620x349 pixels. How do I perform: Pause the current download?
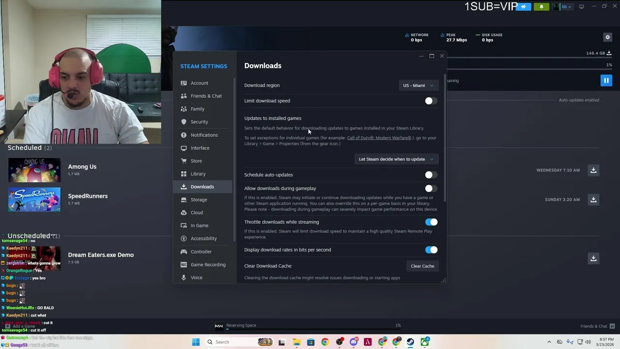pyautogui.click(x=606, y=80)
